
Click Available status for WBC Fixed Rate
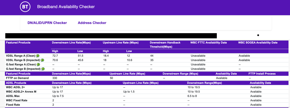pos(256,100)
